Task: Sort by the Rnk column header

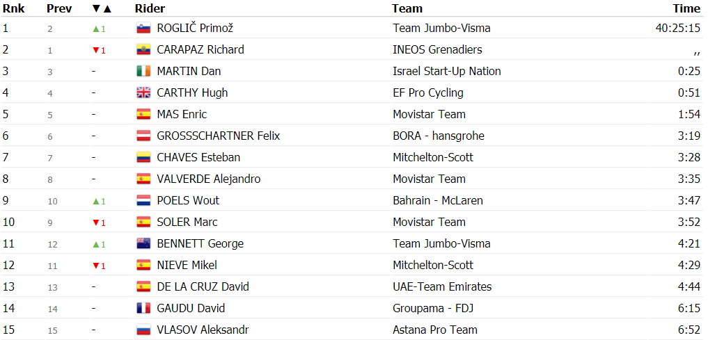Action: (13, 8)
